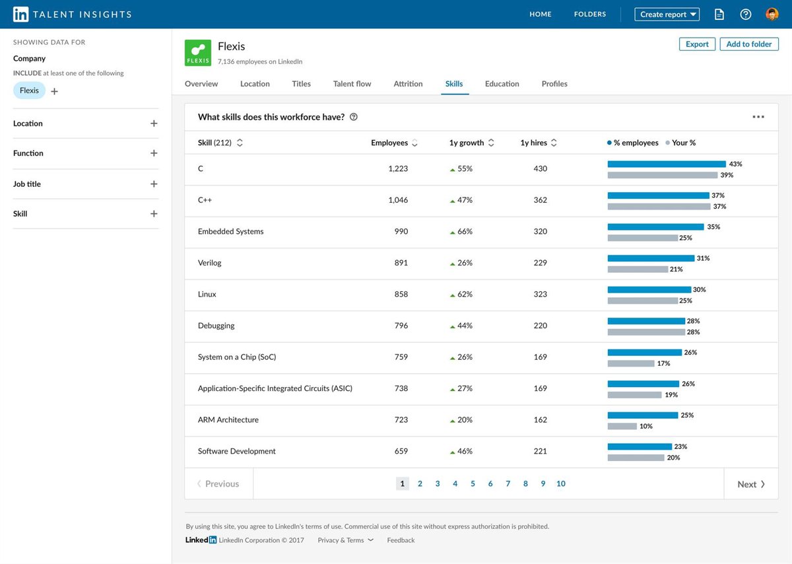Open the Education tab
Screen dimensions: 792x564
[502, 84]
